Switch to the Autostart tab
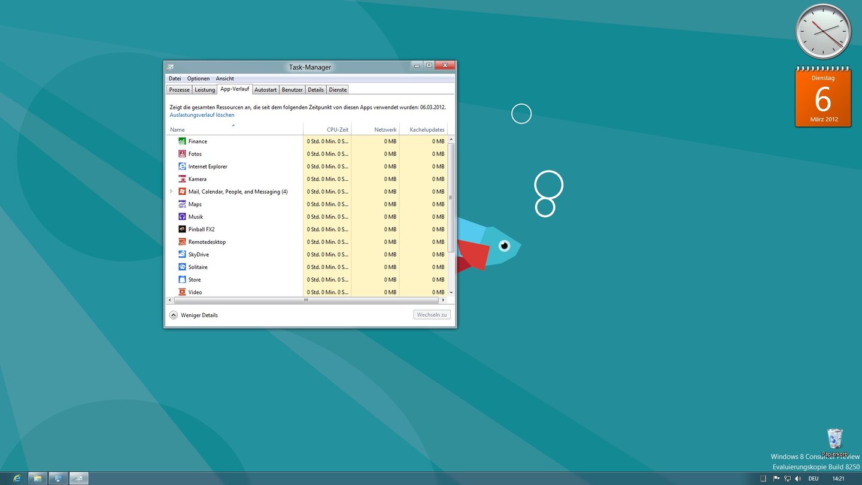The image size is (862, 485). [266, 90]
